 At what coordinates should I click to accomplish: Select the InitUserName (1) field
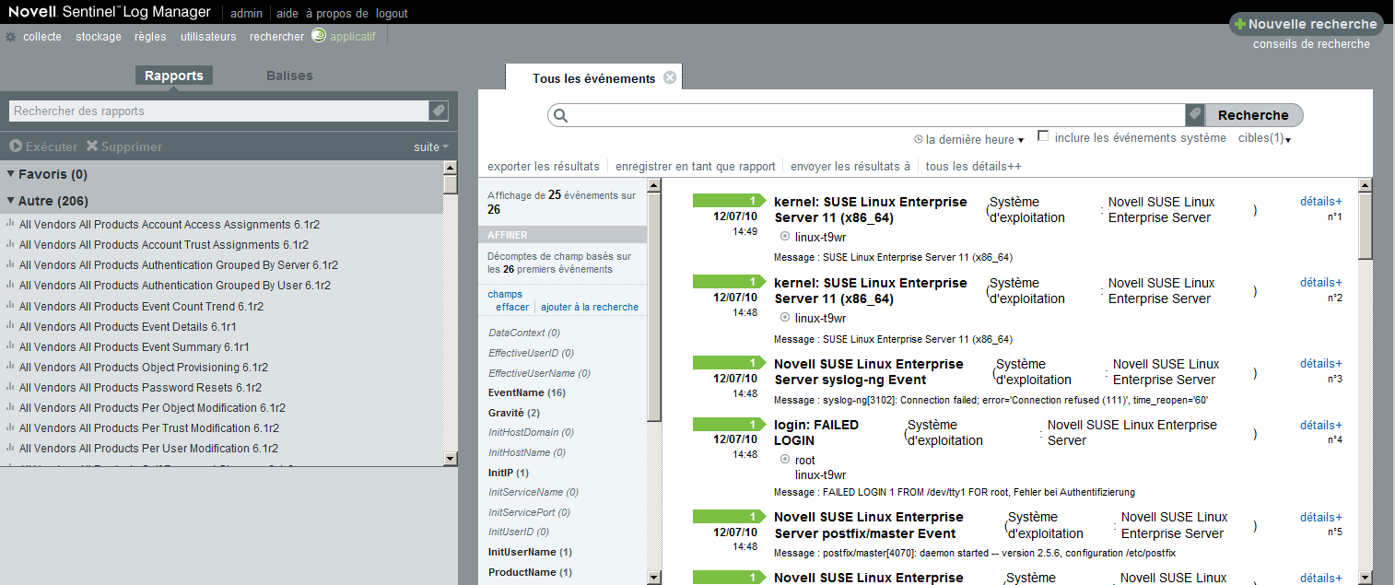530,552
